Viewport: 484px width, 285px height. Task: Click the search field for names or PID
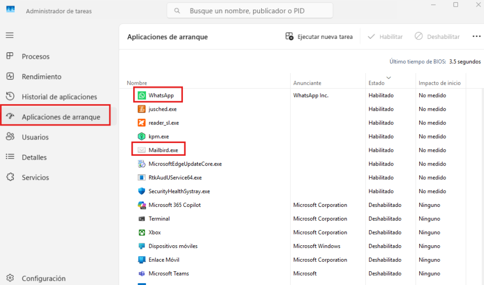pos(250,10)
